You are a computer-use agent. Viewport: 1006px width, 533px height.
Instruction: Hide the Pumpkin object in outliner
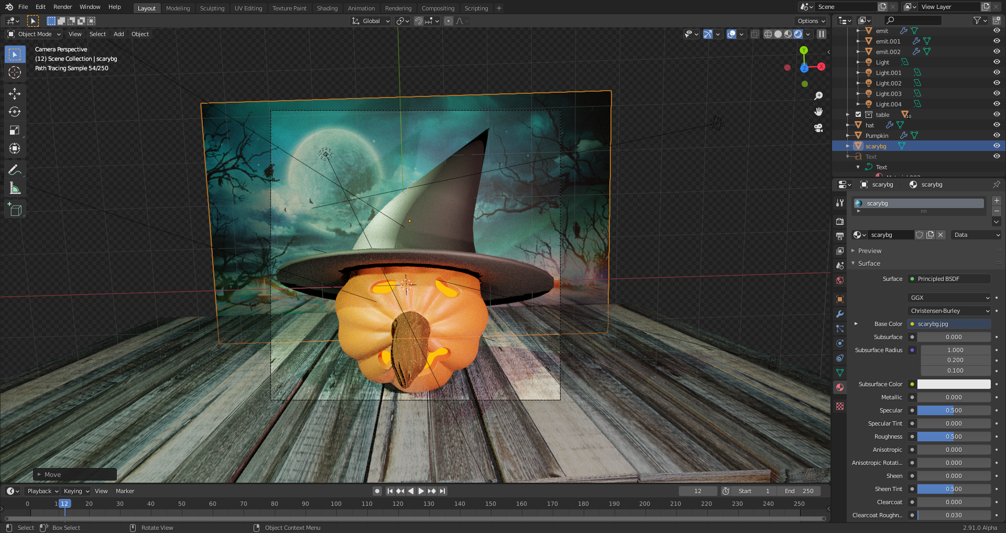click(997, 135)
